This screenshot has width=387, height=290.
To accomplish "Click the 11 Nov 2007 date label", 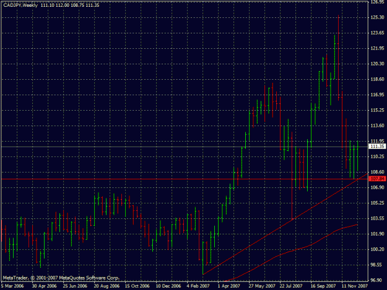I will 355,286.
